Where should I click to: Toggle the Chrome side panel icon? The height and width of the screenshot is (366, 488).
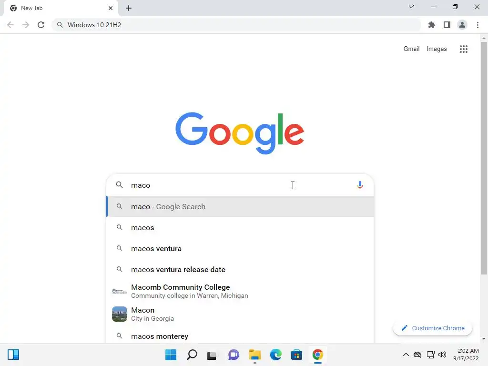(x=447, y=25)
